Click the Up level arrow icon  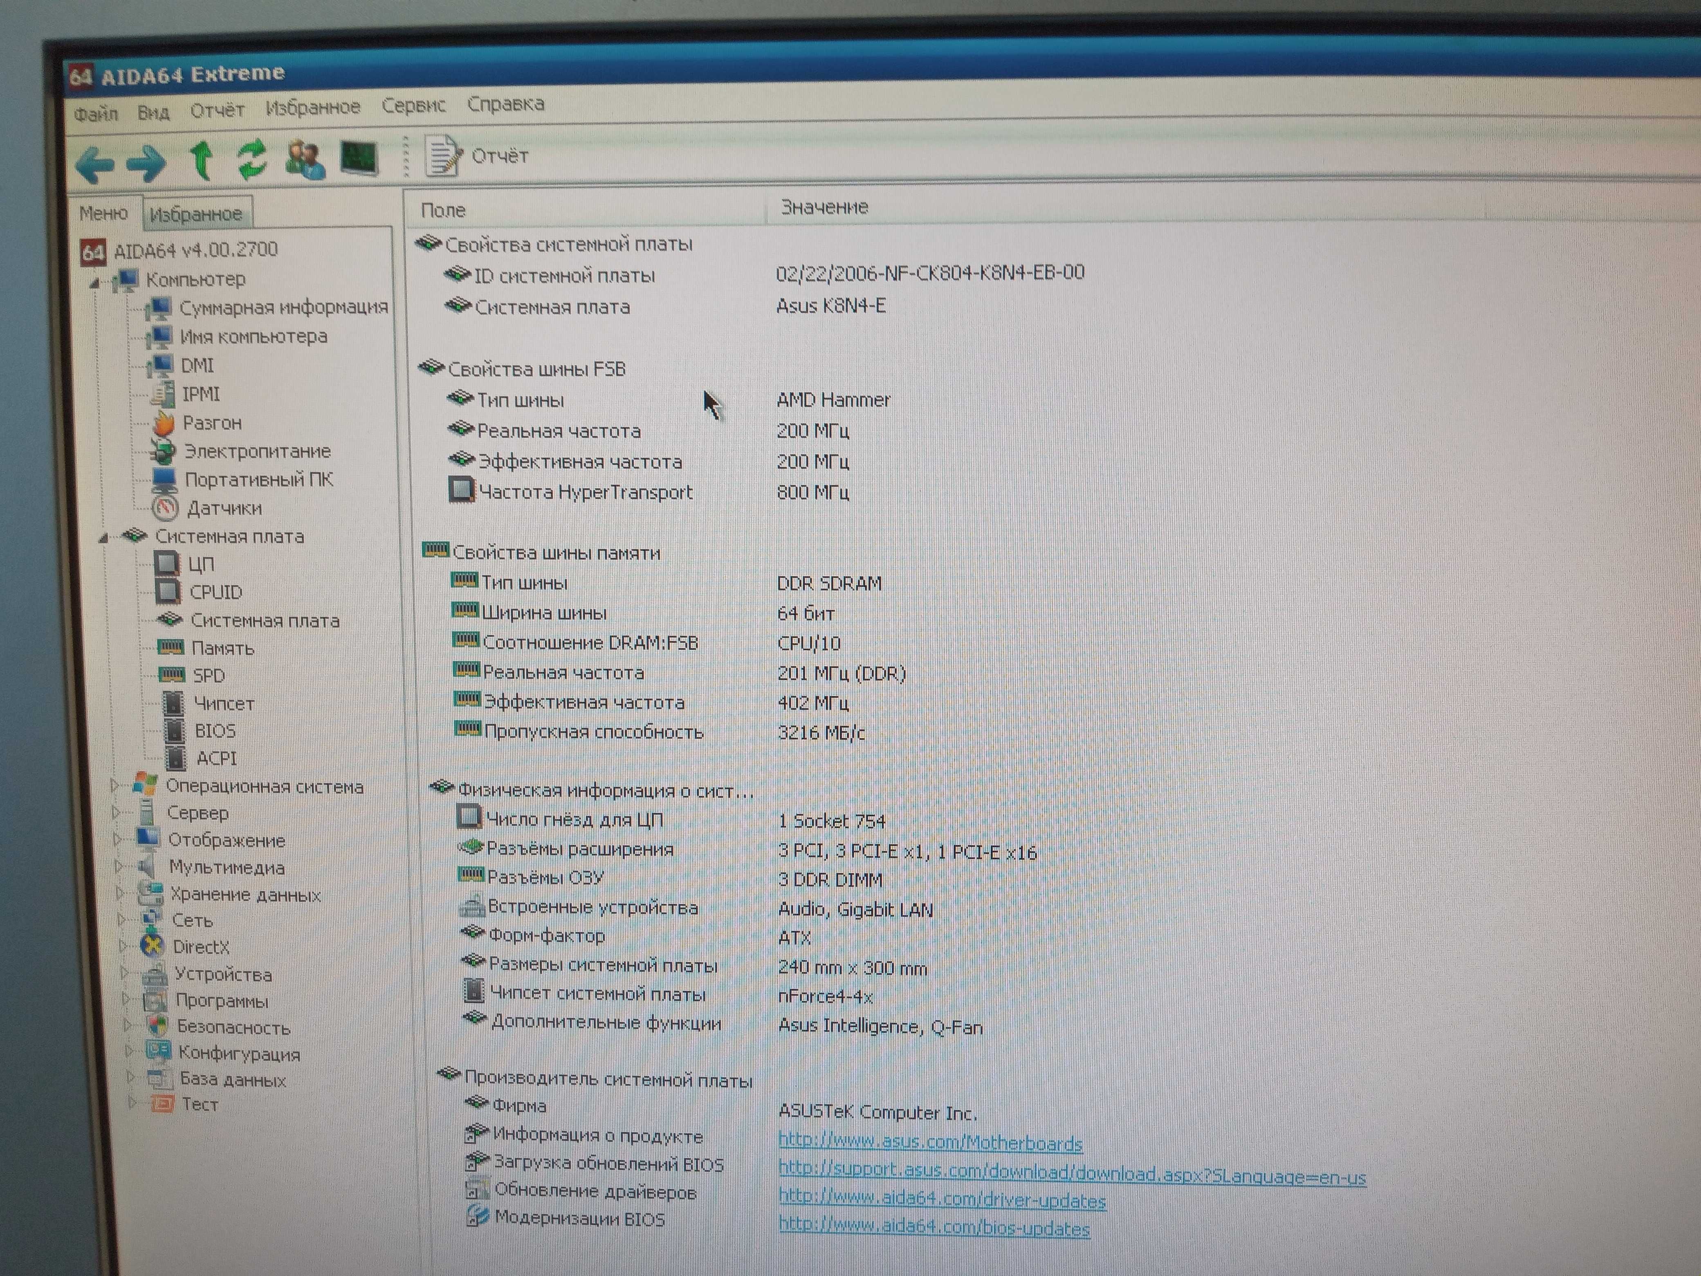(202, 160)
